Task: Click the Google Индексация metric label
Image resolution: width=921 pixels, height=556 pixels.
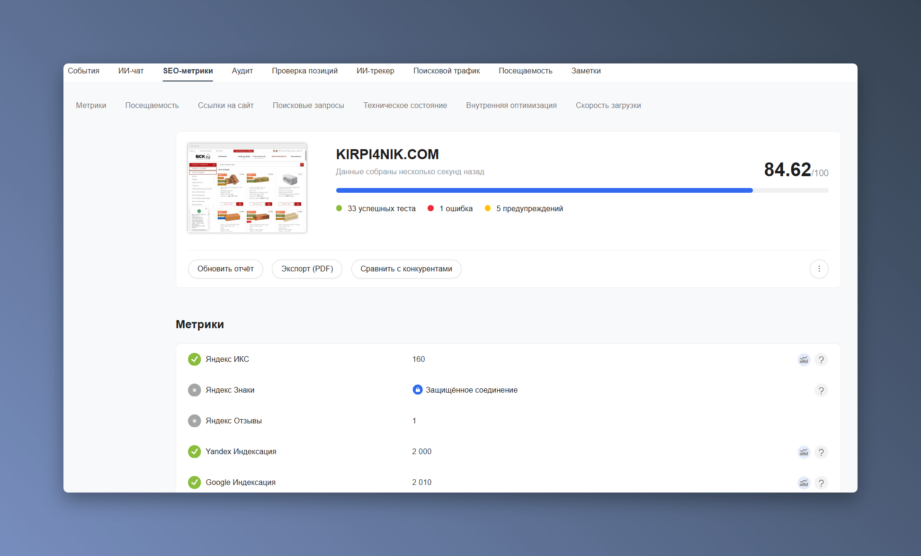Action: click(241, 483)
